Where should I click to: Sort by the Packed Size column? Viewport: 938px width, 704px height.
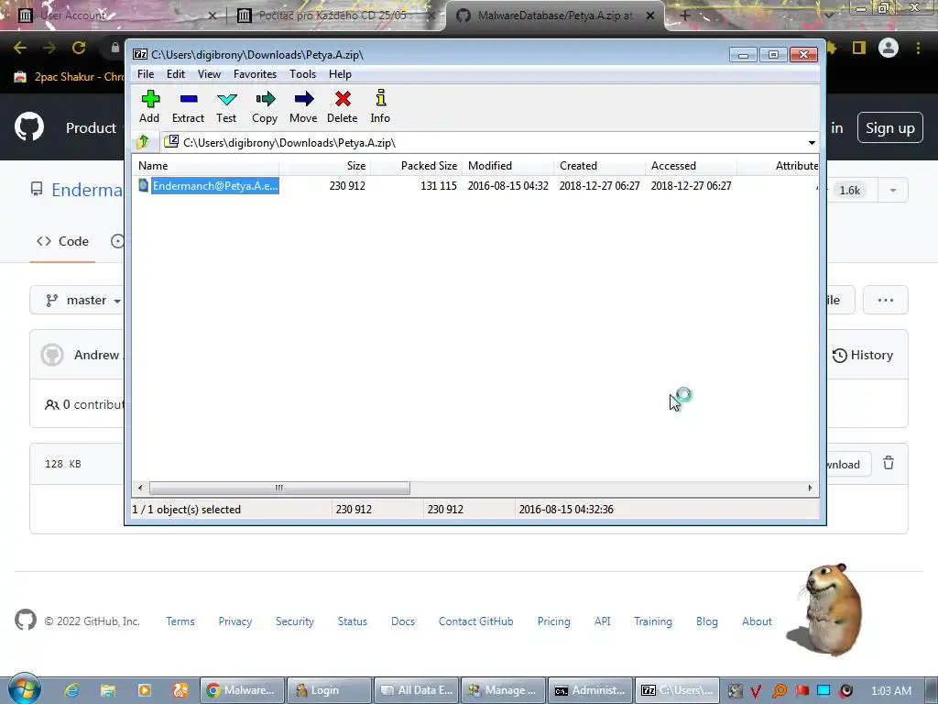click(x=417, y=166)
